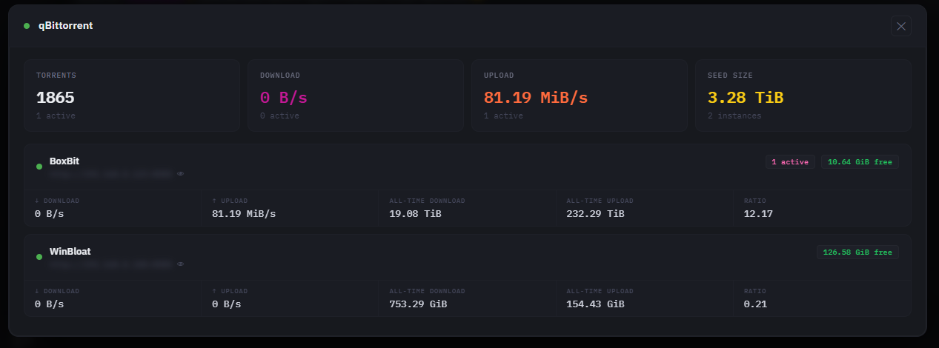Click WinBloat's green online status dot

(x=39, y=257)
